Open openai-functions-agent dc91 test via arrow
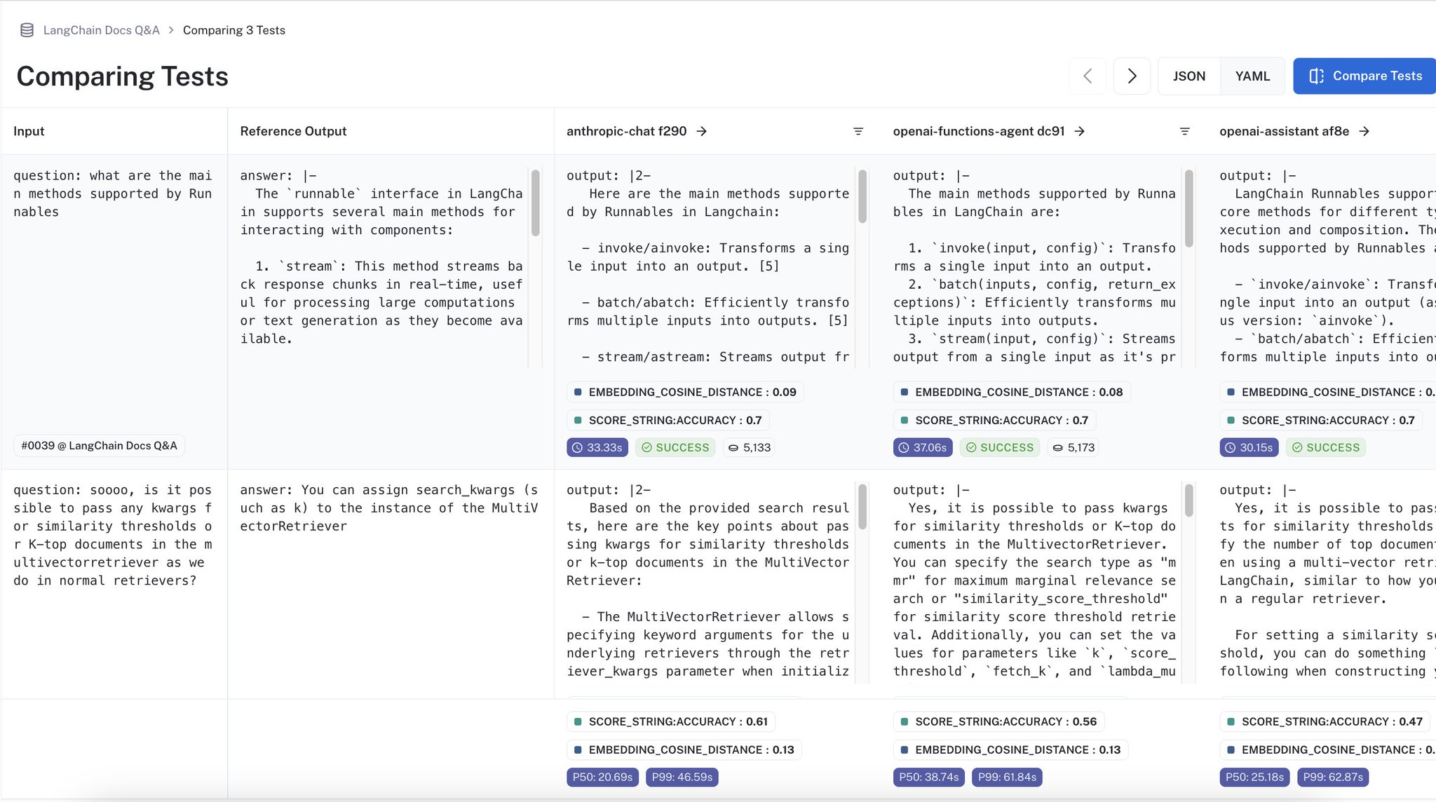Screen dimensions: 1436x802 click(1080, 131)
